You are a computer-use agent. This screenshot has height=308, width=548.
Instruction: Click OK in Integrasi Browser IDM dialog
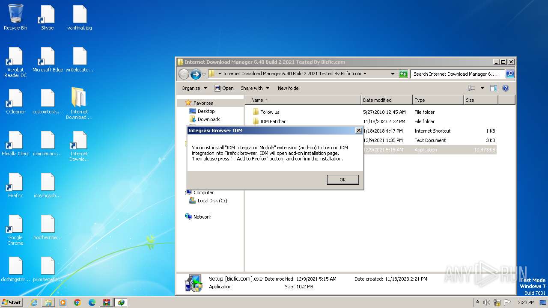point(342,180)
